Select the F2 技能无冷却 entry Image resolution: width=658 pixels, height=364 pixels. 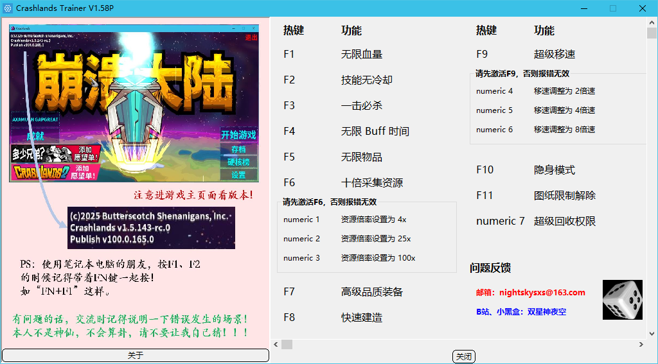[338, 80]
